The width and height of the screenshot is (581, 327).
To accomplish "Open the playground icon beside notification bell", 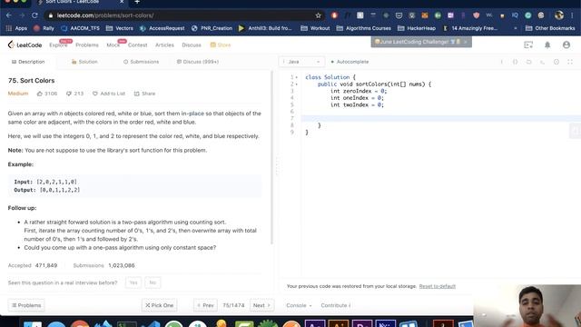I will [x=528, y=45].
